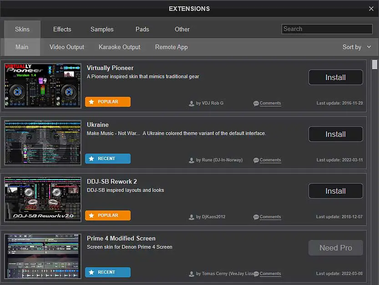This screenshot has height=285, width=379.
Task: Click author name by Tomas Cerny
Action: (225, 274)
